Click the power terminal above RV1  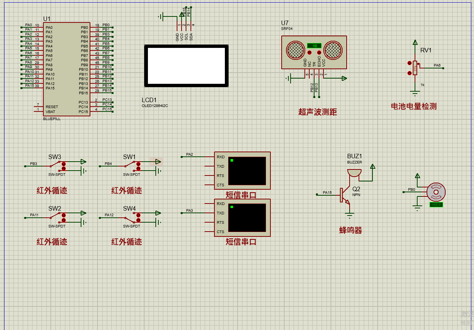tap(415, 42)
